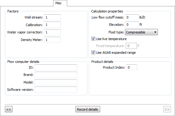
Task: Click the Elevation input field
Action: pos(132,25)
